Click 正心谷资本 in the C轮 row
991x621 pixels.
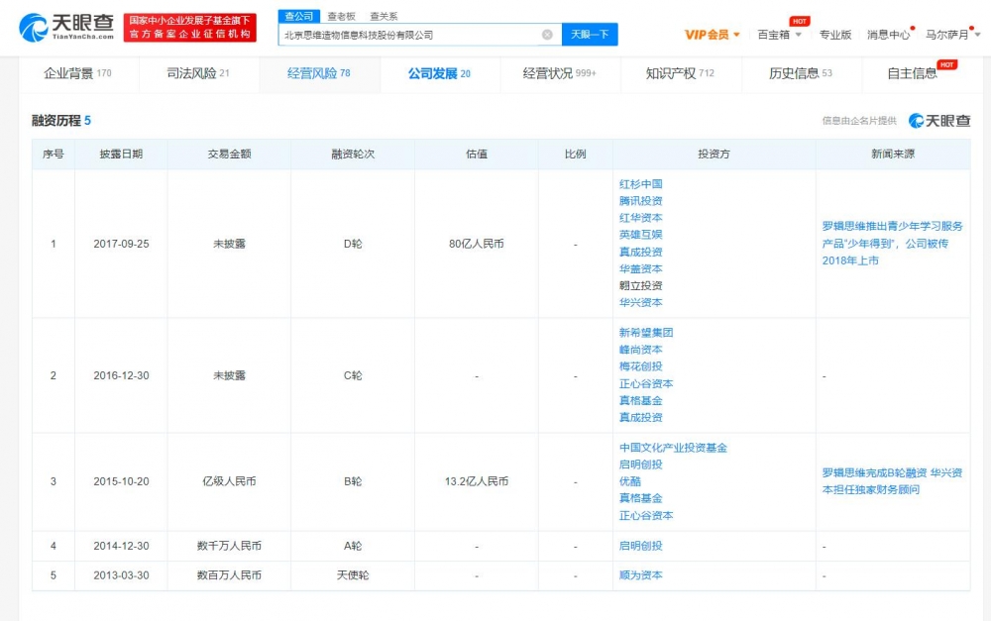click(646, 383)
